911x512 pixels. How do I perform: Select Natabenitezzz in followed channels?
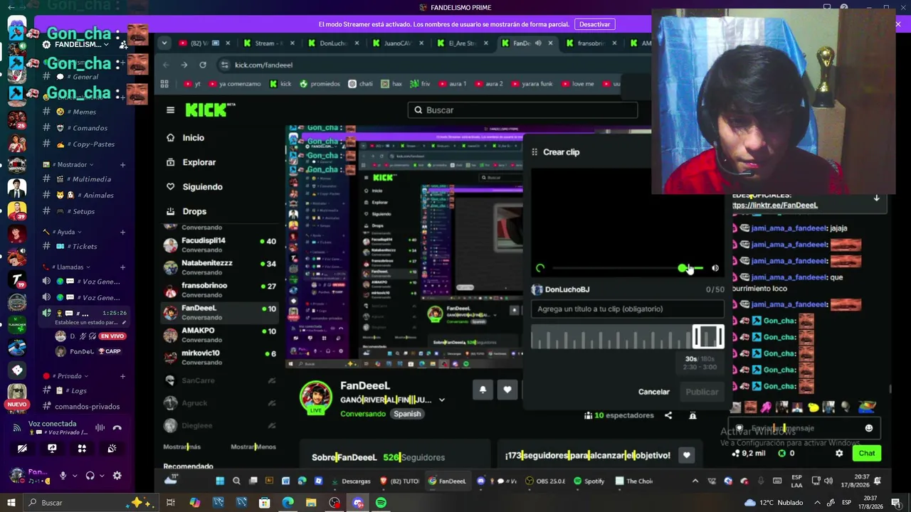[x=220, y=267]
